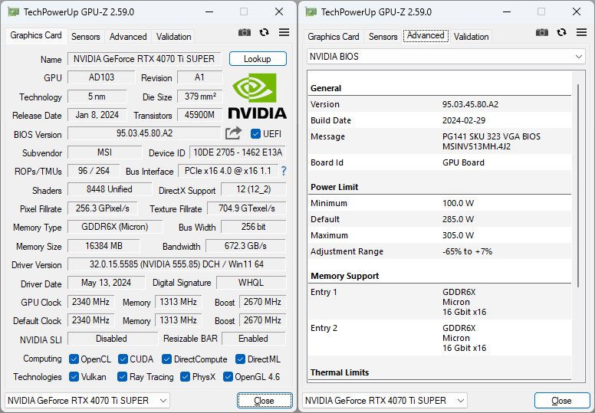This screenshot has height=413, width=595.
Task: Toggle the CUDA checkbox
Action: tap(123, 359)
